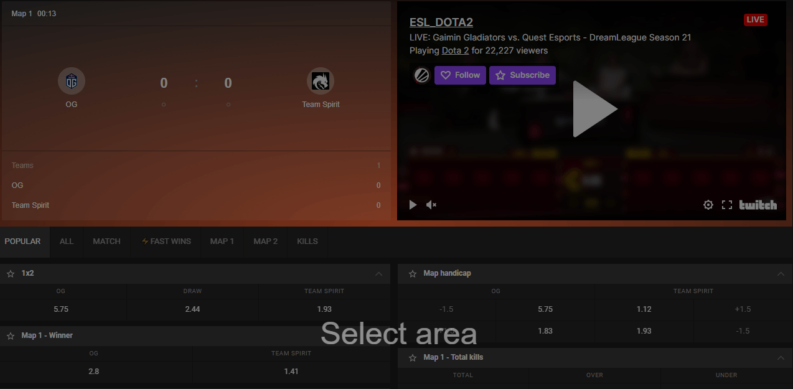Favorite the 1x2 market star
This screenshot has width=793, height=389.
[11, 273]
